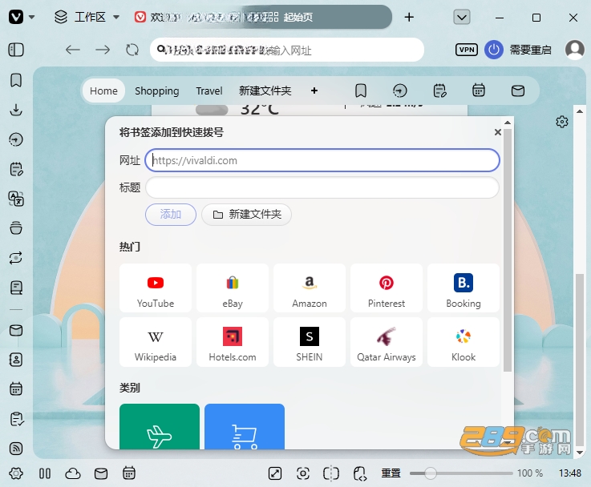Image resolution: width=591 pixels, height=487 pixels.
Task: Open sync cloud icon in status bar
Action: (73, 473)
